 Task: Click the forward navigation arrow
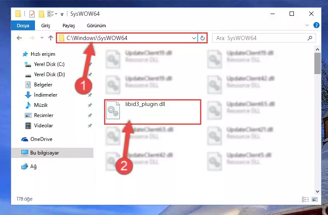tap(32, 38)
